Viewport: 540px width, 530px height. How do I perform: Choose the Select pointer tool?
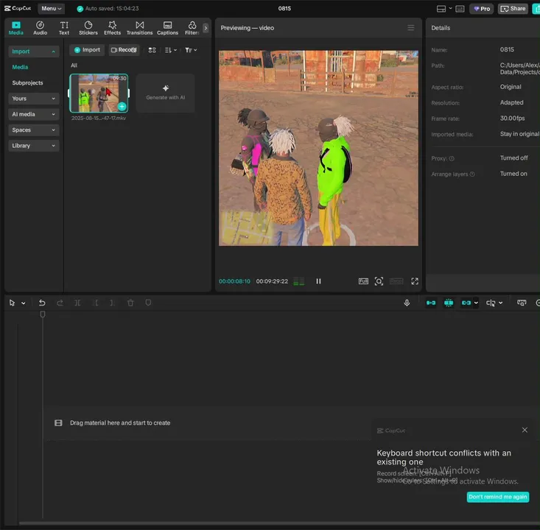12,303
